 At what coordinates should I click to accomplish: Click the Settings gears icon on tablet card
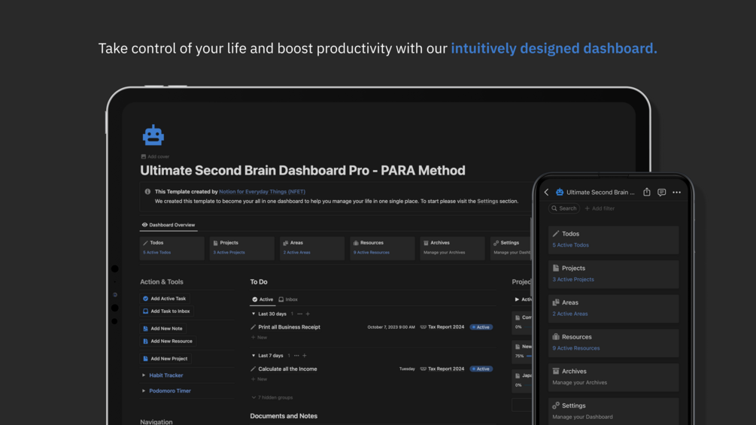pyautogui.click(x=496, y=243)
